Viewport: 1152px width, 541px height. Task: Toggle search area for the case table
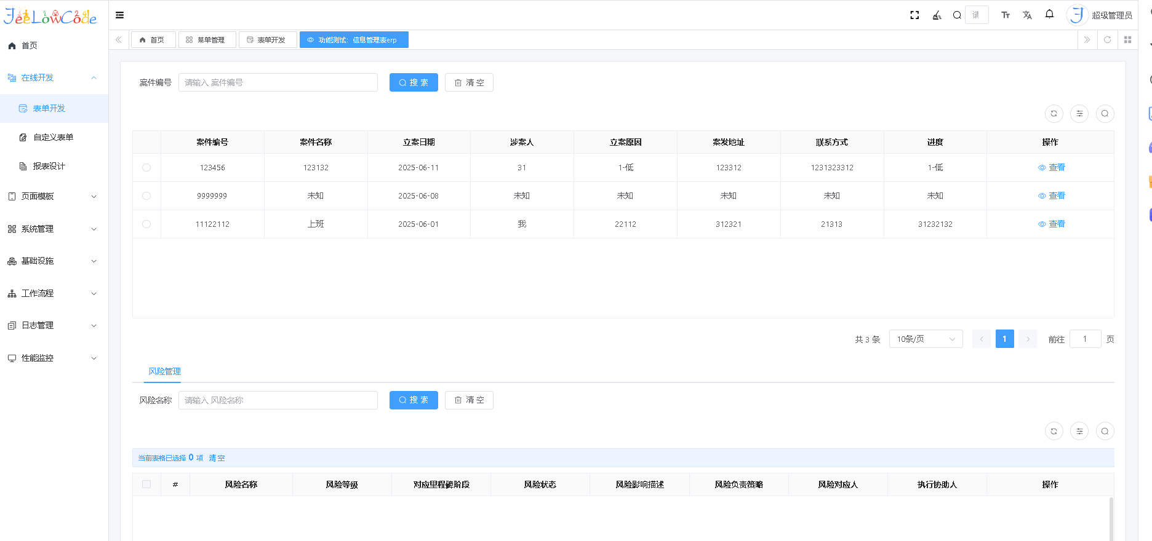pos(1105,114)
